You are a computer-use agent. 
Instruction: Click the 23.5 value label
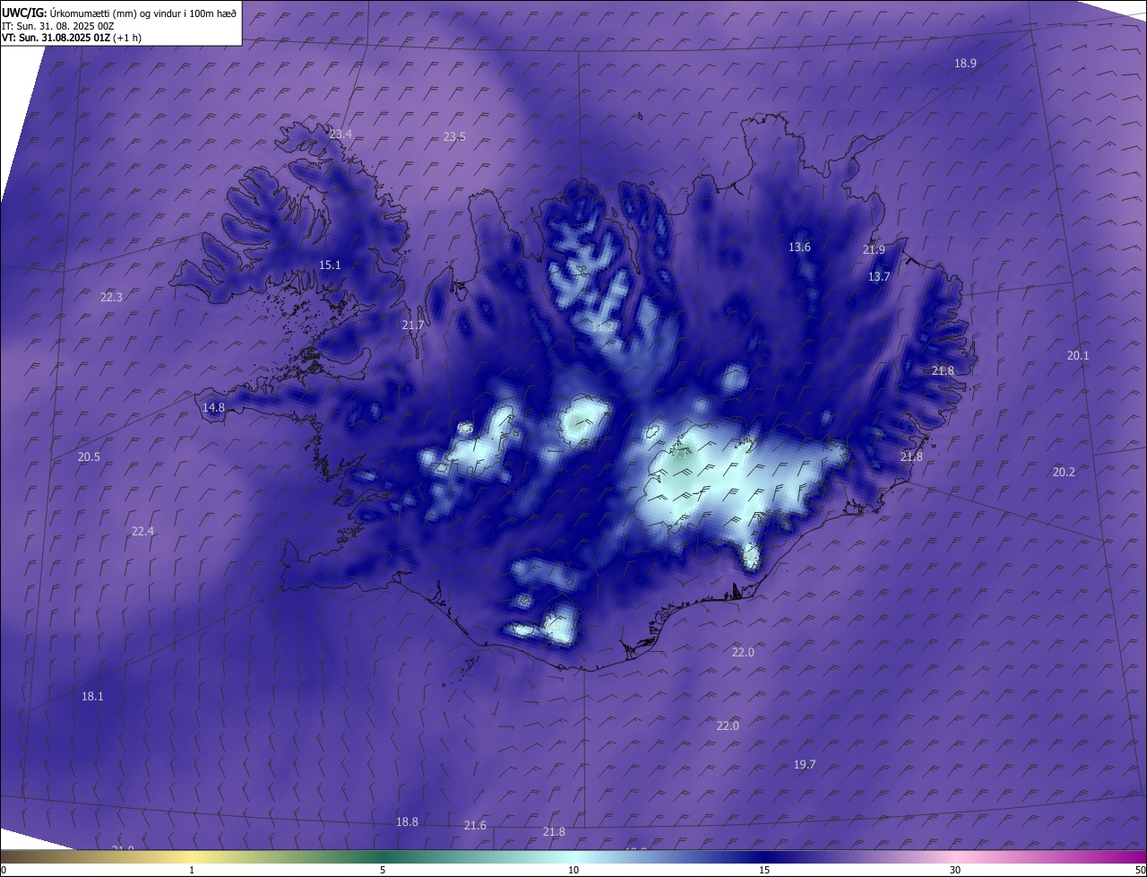(454, 136)
